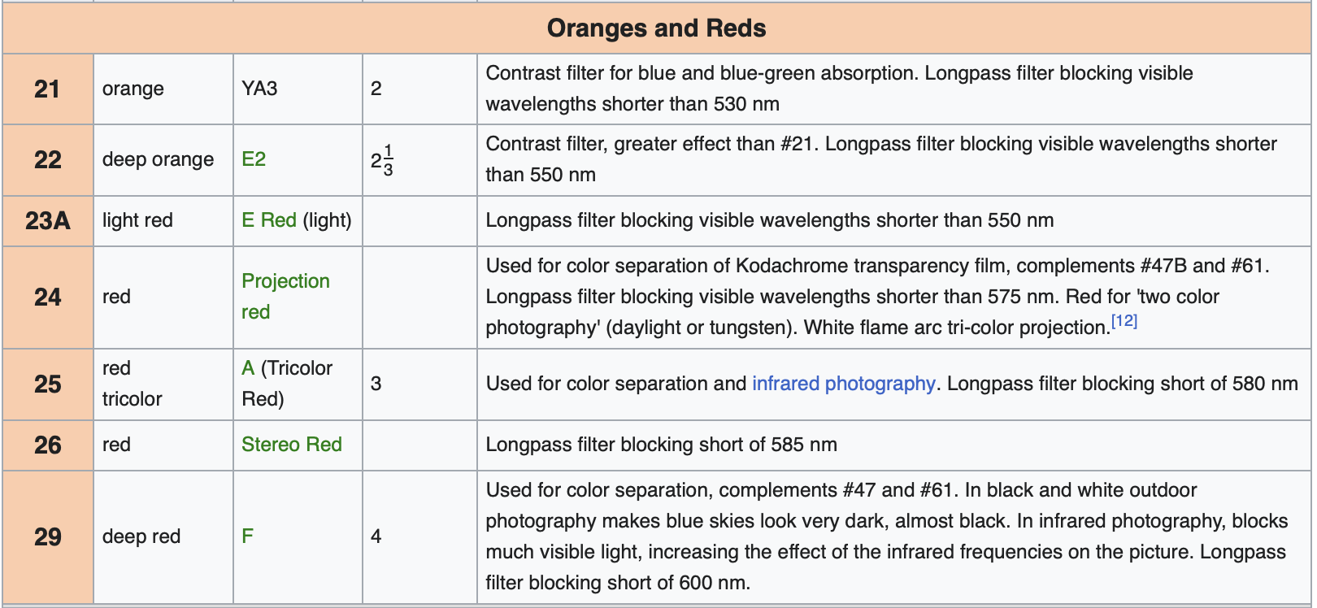Jump to citation reference 12
The image size is (1317, 608).
pos(1124,321)
